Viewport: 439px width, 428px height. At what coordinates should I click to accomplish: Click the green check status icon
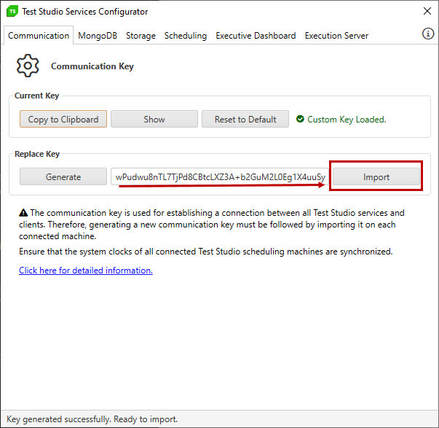click(x=300, y=119)
